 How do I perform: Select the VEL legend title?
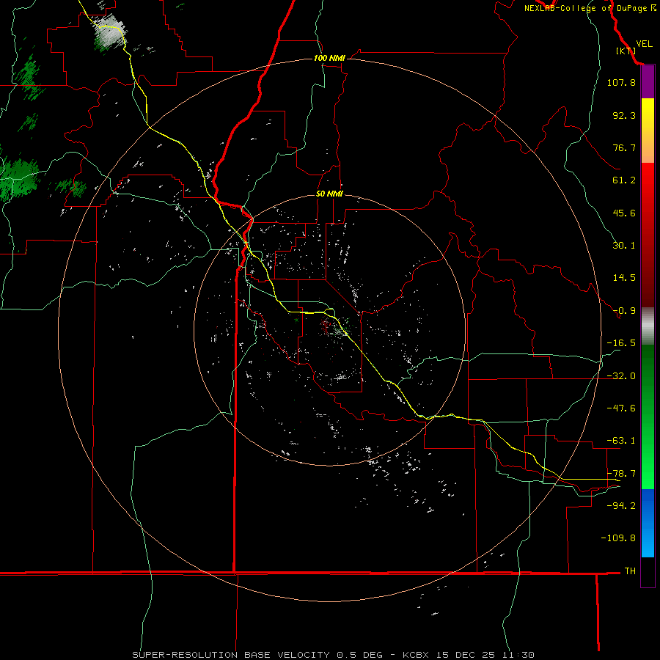644,44
